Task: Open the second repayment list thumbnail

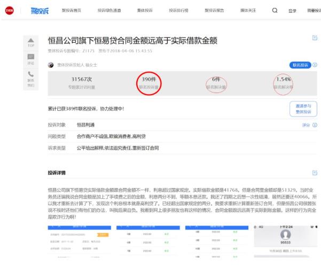Action: click(148, 241)
